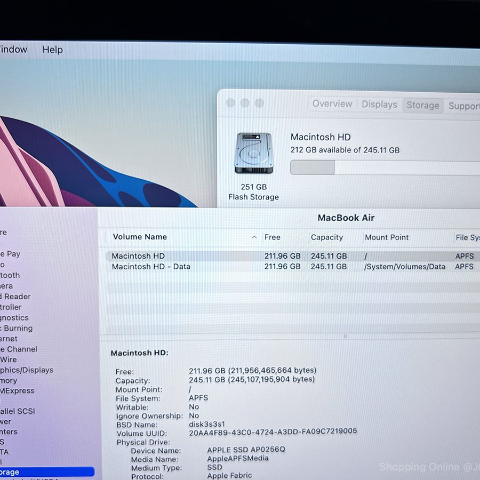This screenshot has width=480, height=480.
Task: Click the MacBook Air window title
Action: coord(346,218)
